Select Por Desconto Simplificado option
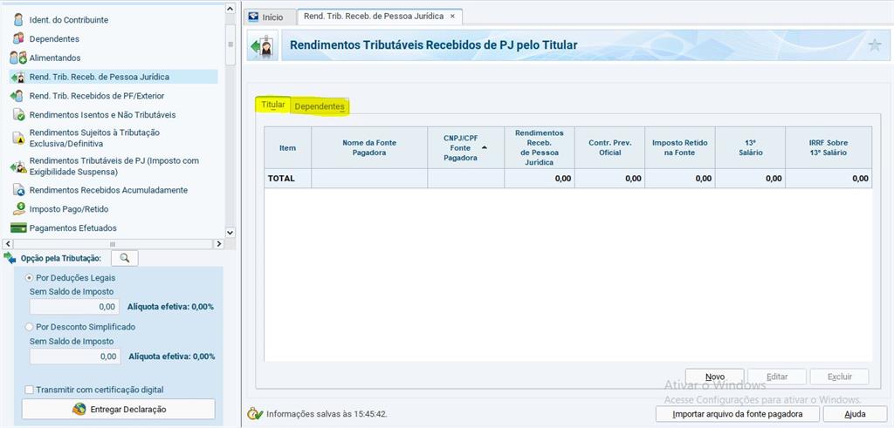This screenshot has width=894, height=428. pos(29,327)
